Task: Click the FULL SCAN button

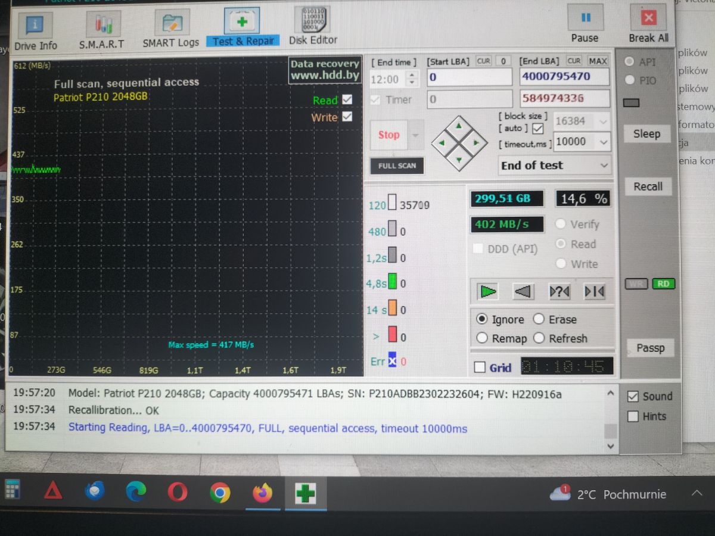Action: coord(397,166)
